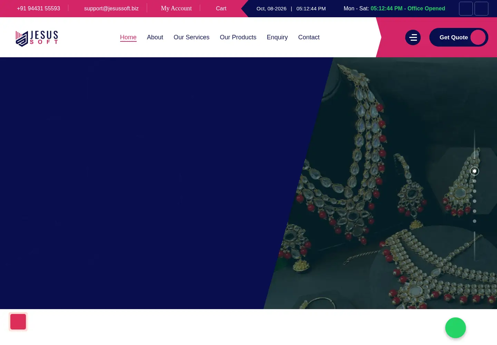Click the red square floating button

[x=18, y=322]
